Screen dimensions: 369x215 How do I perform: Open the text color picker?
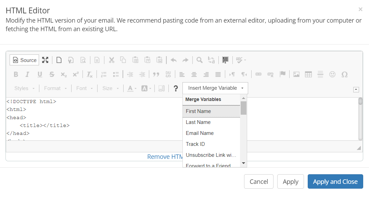click(132, 88)
